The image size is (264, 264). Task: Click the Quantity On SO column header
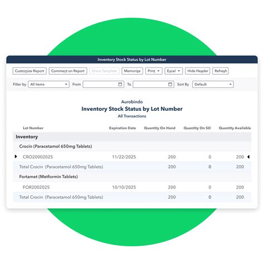tap(197, 128)
